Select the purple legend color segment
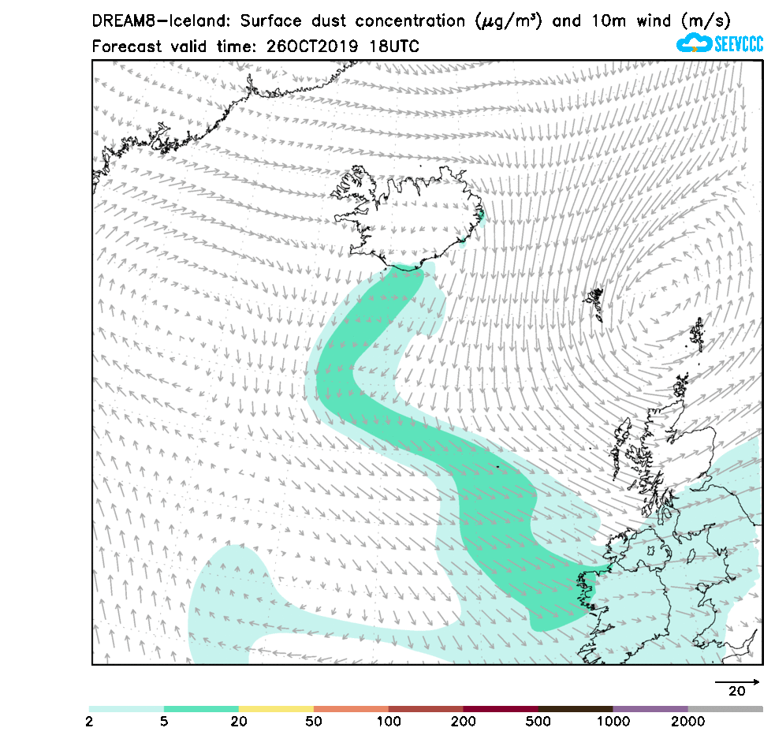Screen dimensions: 775x739 (650, 709)
